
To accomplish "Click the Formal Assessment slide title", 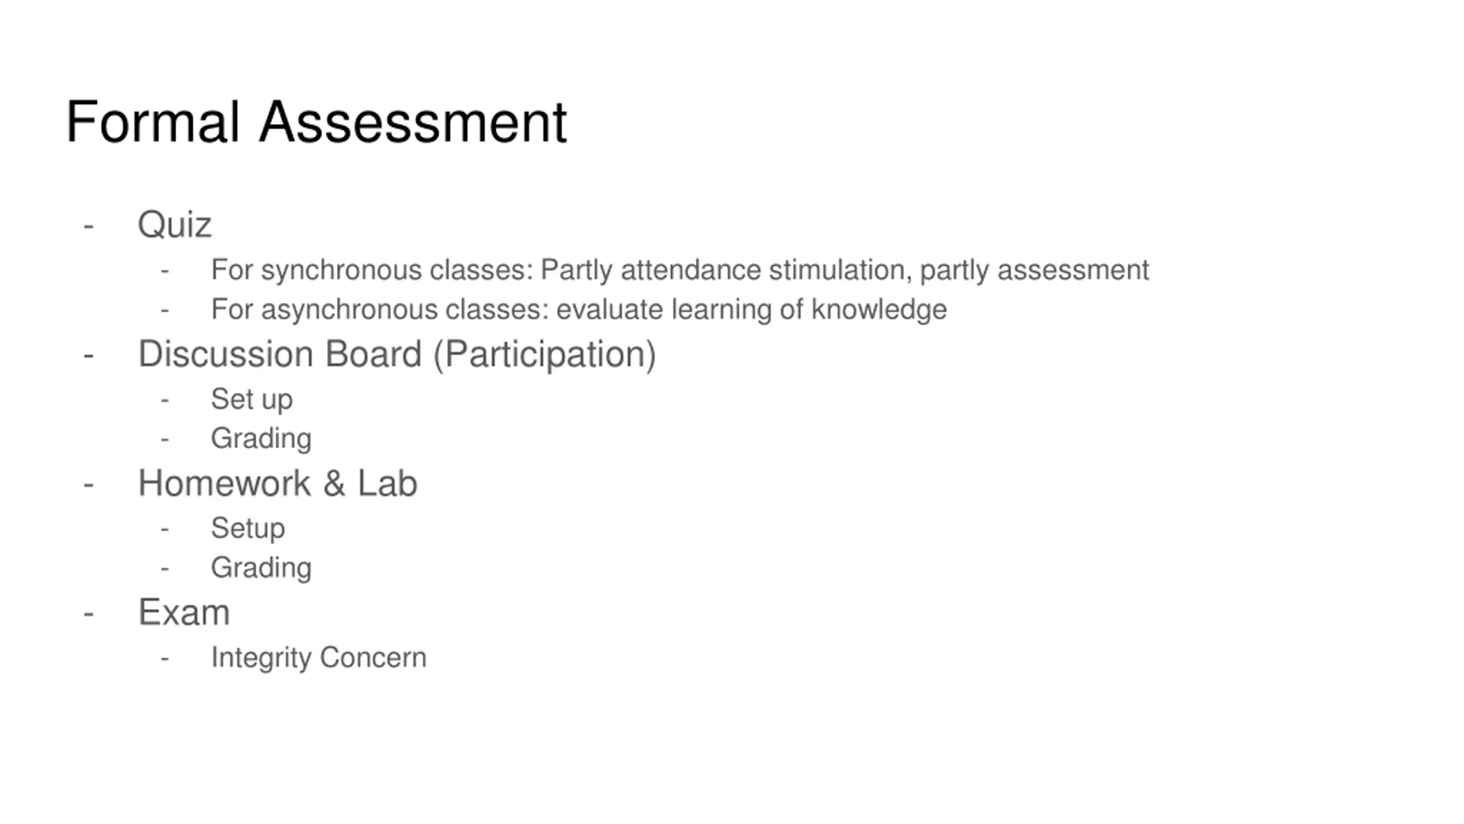I will point(316,122).
